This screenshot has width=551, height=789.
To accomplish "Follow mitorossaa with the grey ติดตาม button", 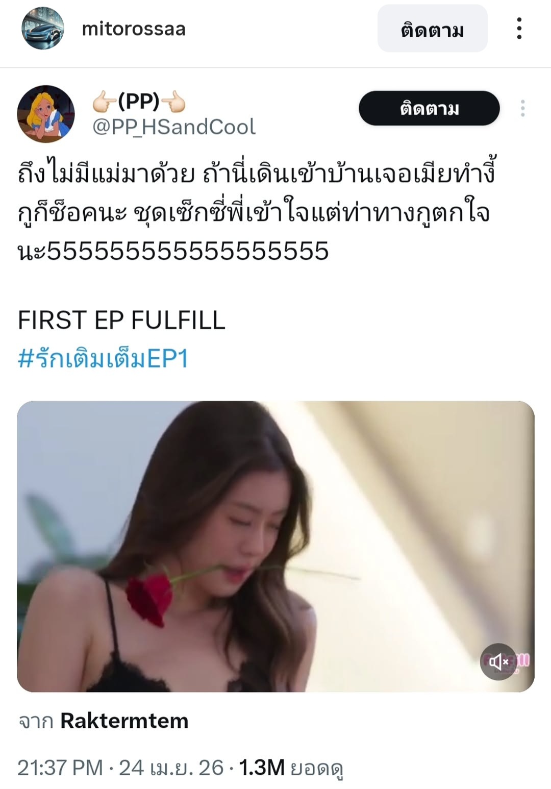I will click(x=432, y=29).
